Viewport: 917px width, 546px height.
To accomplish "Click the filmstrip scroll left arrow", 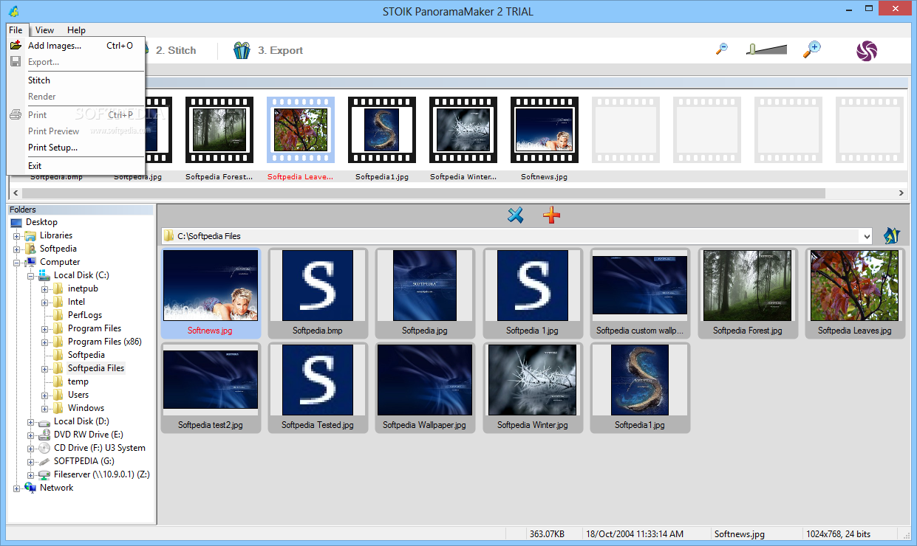I will click(x=15, y=193).
